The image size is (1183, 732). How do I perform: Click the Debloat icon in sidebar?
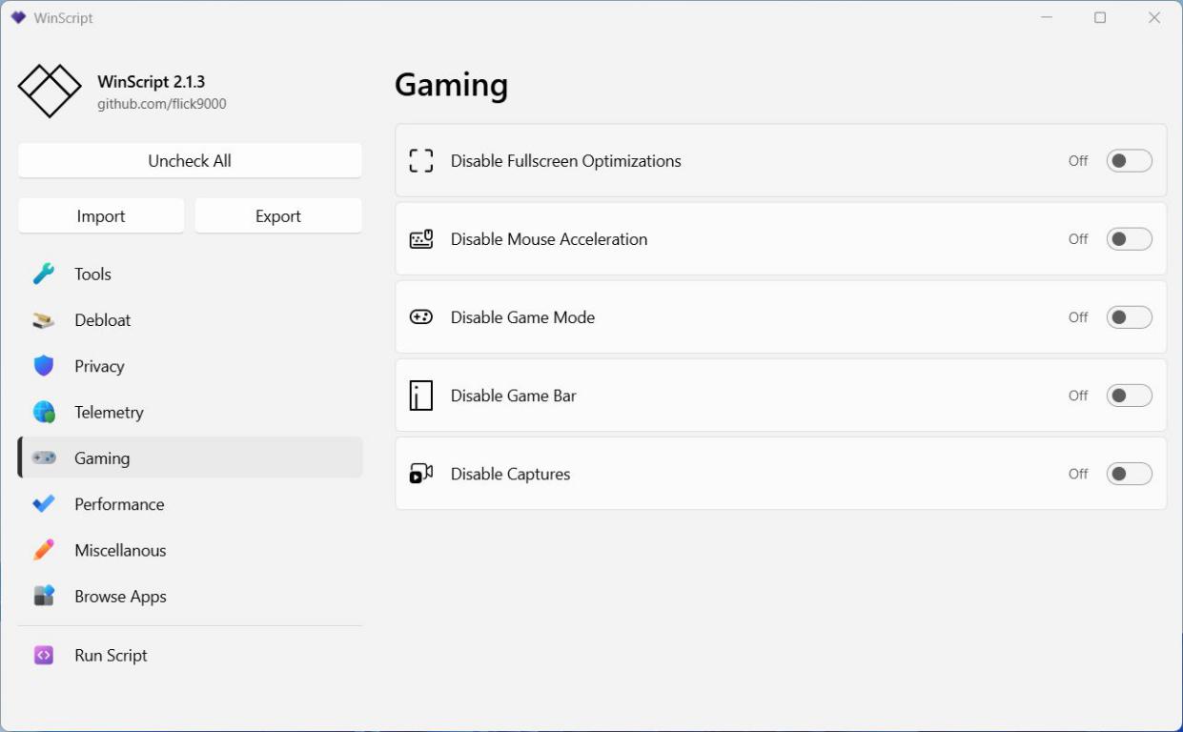(x=44, y=320)
